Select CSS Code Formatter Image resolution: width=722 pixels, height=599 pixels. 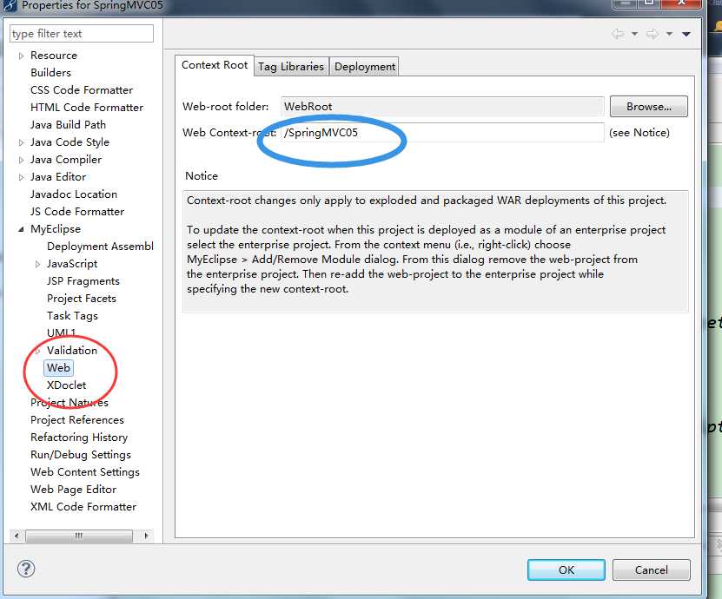click(x=82, y=90)
